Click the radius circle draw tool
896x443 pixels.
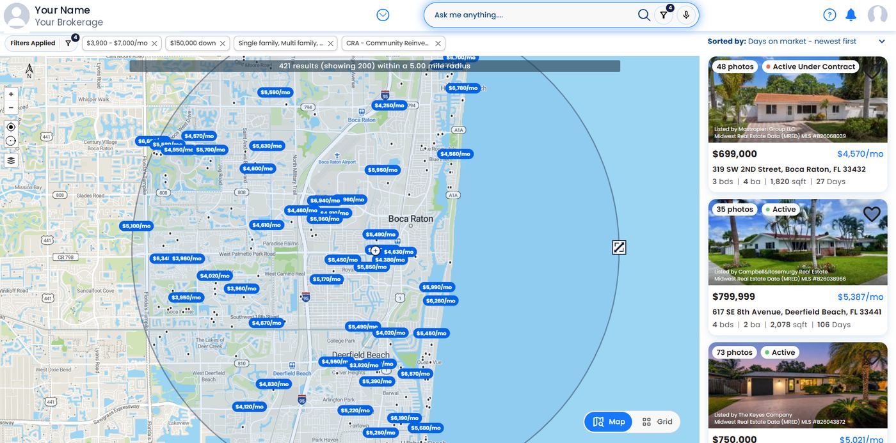pyautogui.click(x=11, y=141)
